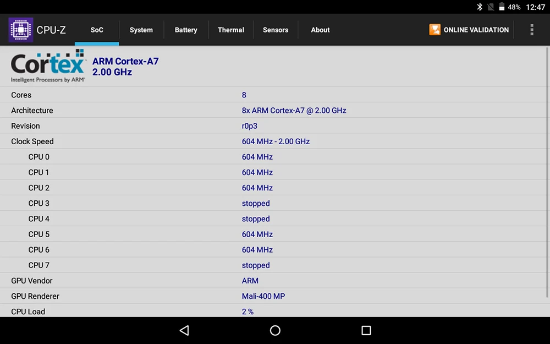
Task: Tap 8x ARM Cortex-A7 @ 2.00 GHz value
Action: coord(294,111)
